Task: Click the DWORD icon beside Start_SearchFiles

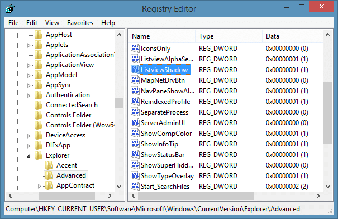Action: coord(135,186)
